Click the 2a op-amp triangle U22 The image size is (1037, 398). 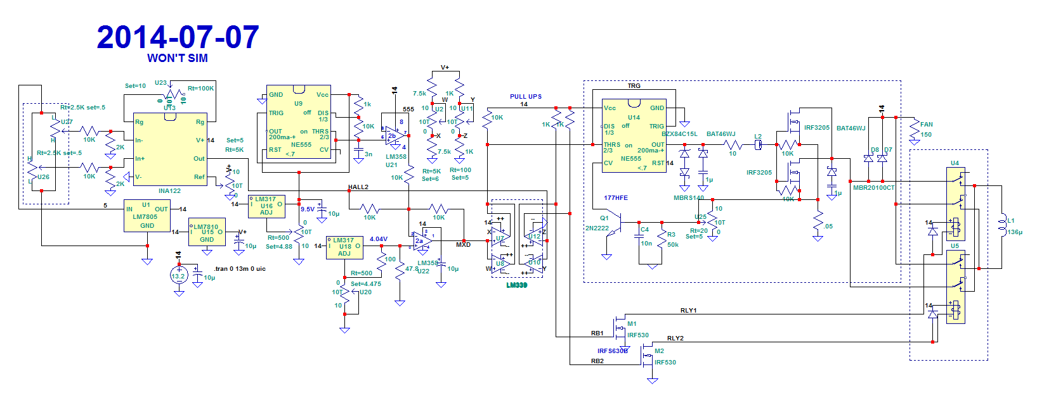pyautogui.click(x=422, y=241)
